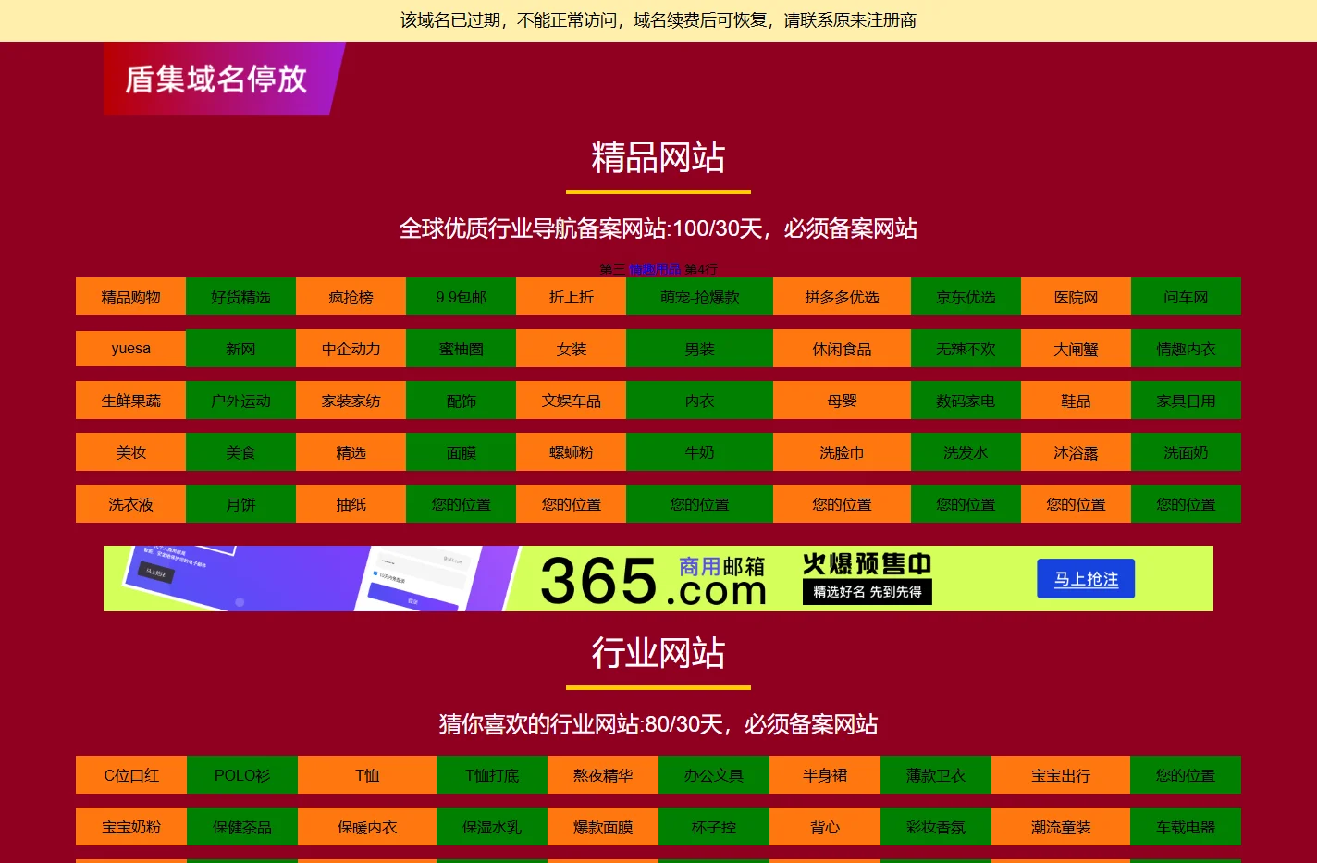Open the 家装家纺 tile

click(x=351, y=401)
